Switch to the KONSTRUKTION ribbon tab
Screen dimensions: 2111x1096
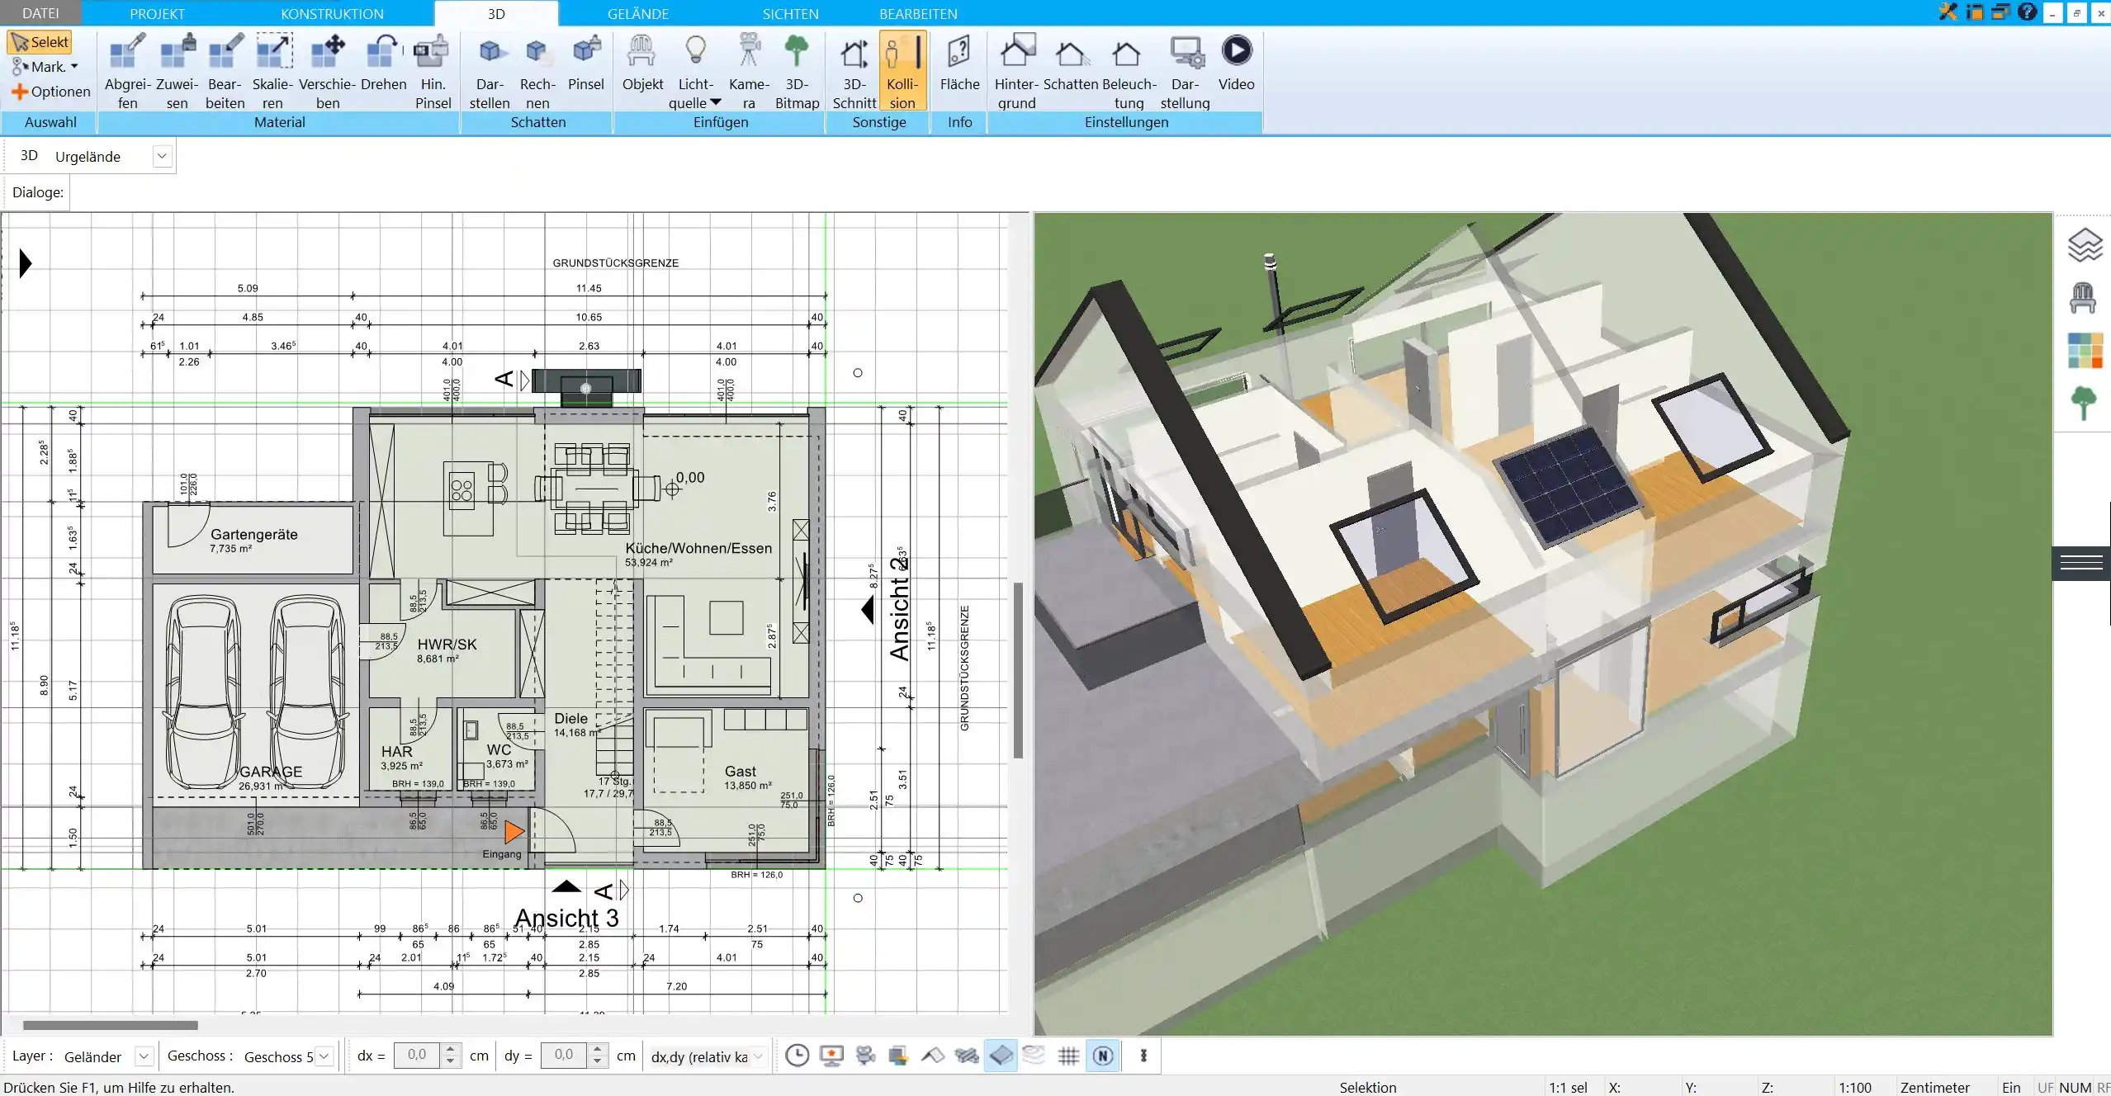tap(332, 13)
